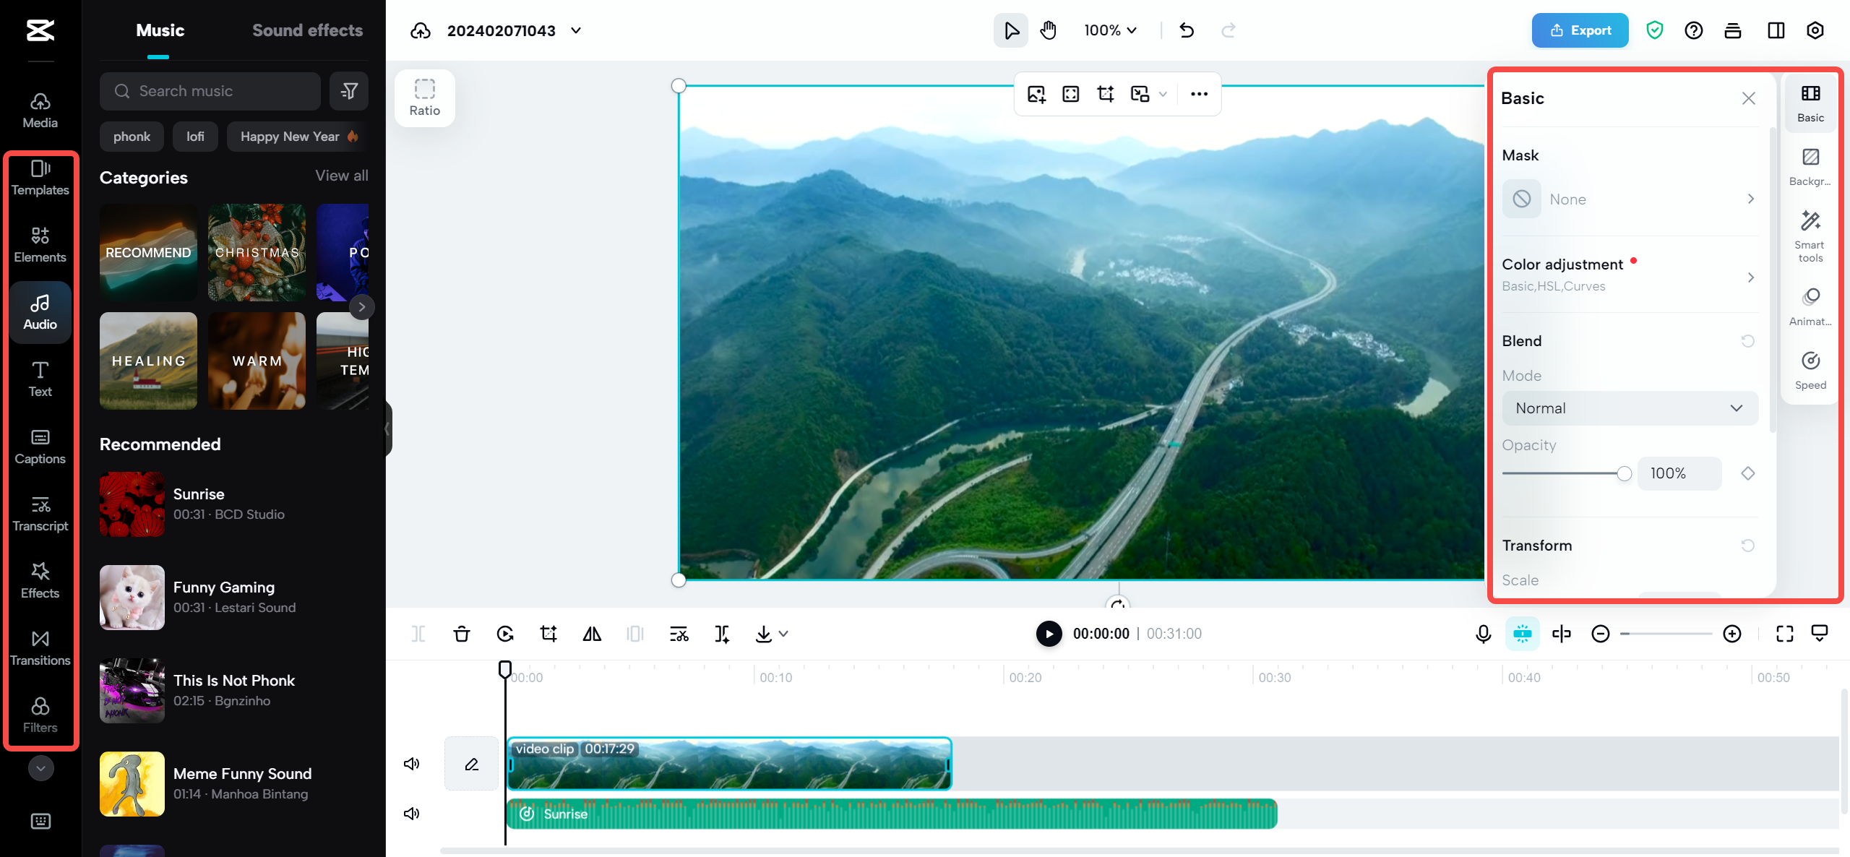The image size is (1850, 857).
Task: Switch to the Sound effects tab
Action: coord(306,30)
